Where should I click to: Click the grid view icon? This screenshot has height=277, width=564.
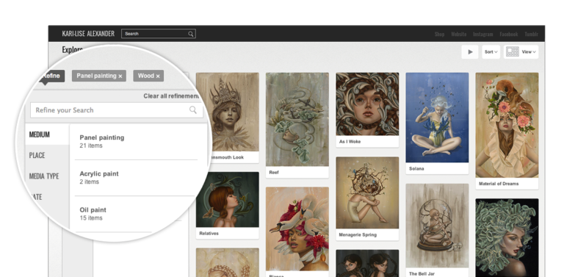[x=512, y=52]
